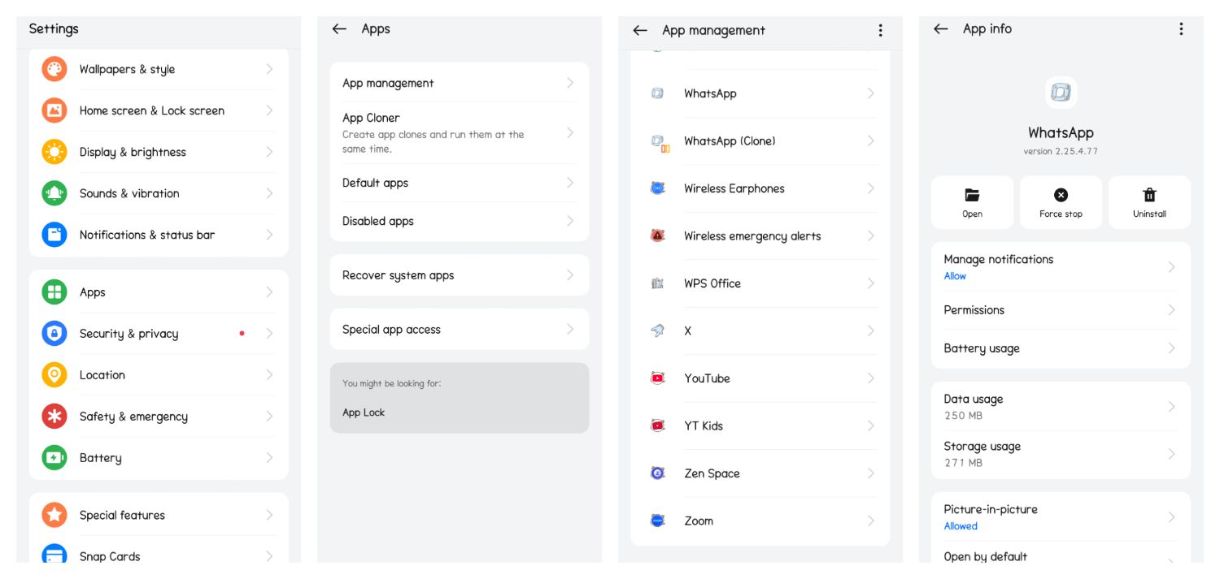Go back from the App management screen
This screenshot has height=579, width=1220.
[640, 30]
